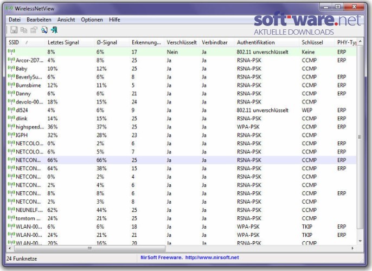
Task: Click the wireless icon of the dl524 row
Action: [11, 109]
